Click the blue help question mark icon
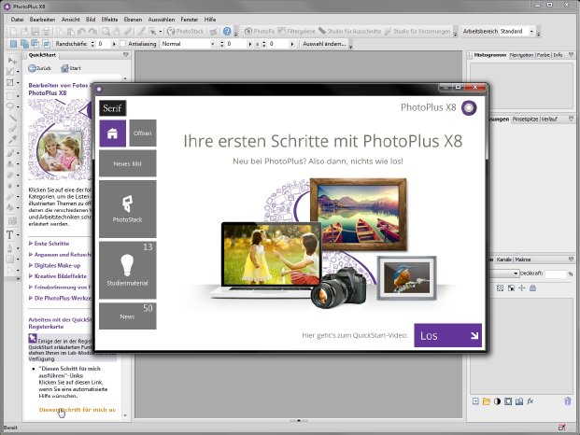This screenshot has width=580, height=435. (x=227, y=32)
